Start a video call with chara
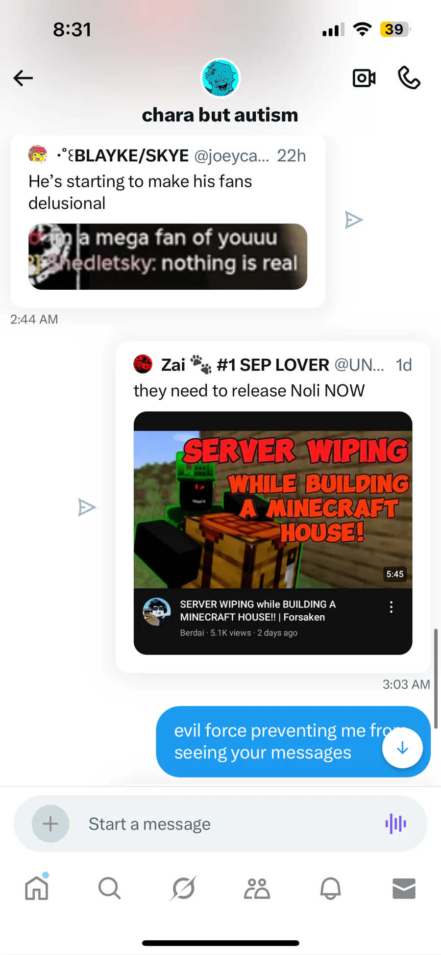The image size is (441, 955). pyautogui.click(x=364, y=78)
